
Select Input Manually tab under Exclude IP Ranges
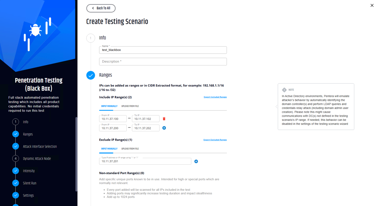[109, 149]
